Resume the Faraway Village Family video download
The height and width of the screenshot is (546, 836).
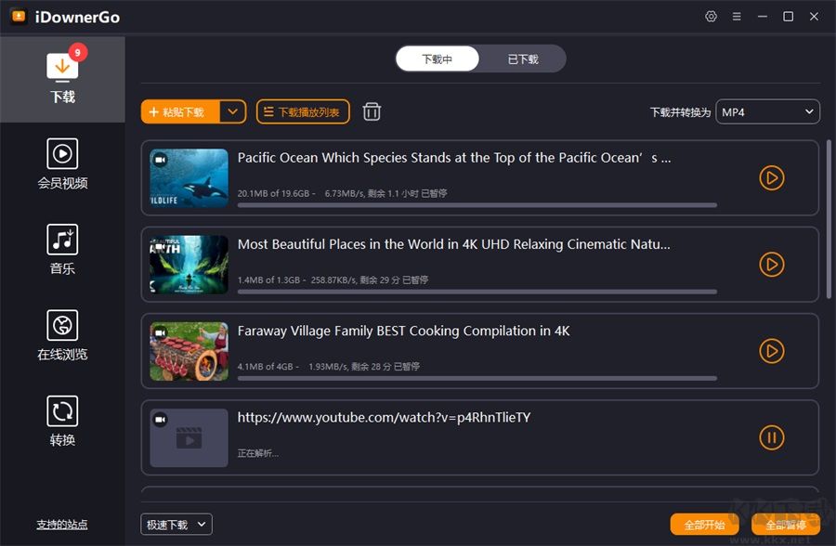[x=772, y=351]
